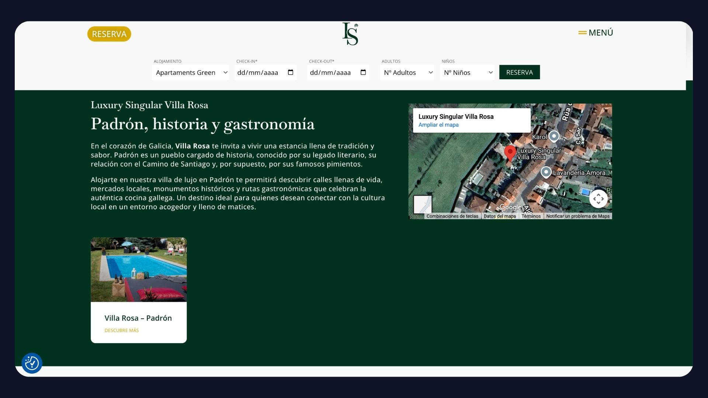
Task: Follow the Ampliar el mapa link
Action: pos(438,125)
